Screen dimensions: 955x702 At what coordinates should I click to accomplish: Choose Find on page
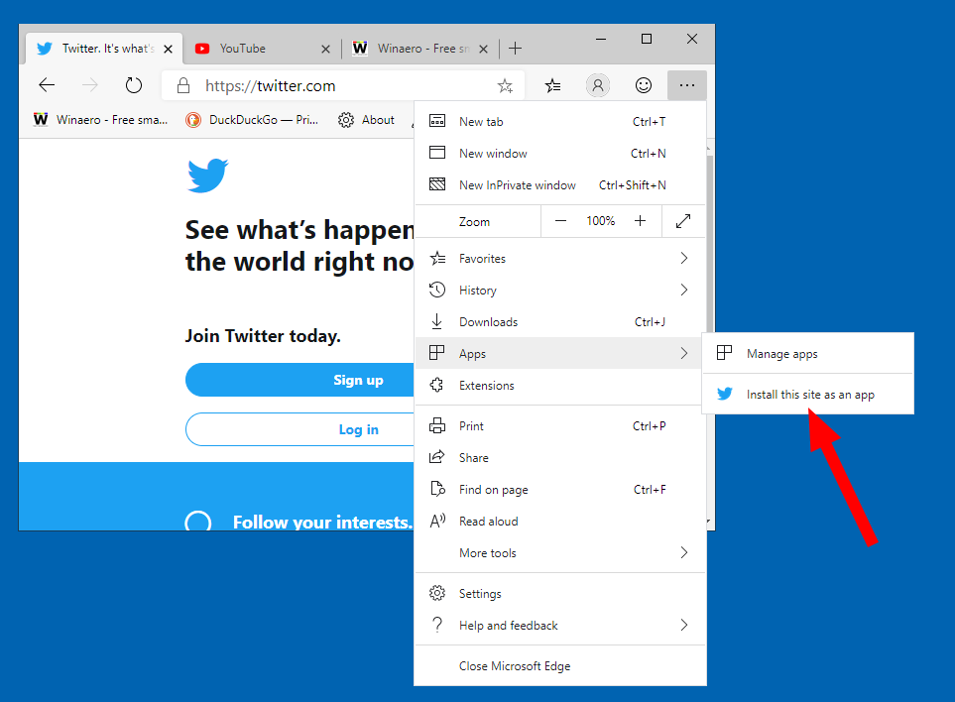[559, 489]
